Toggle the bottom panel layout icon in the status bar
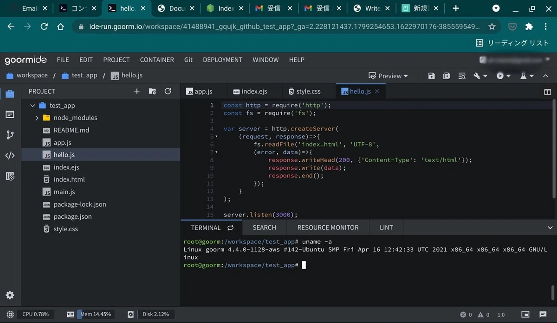 click(x=525, y=315)
